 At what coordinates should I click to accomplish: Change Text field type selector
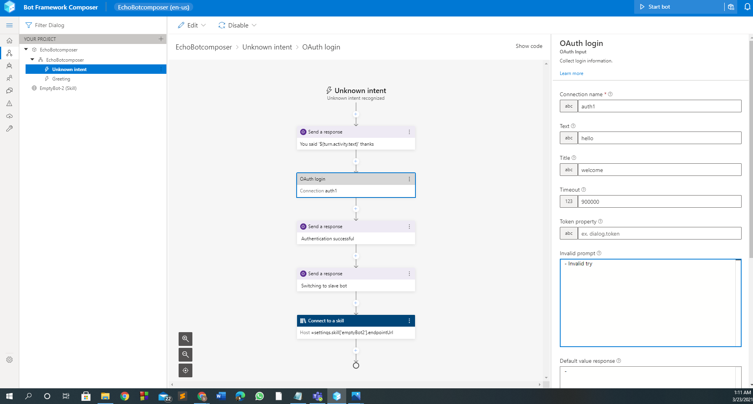(569, 138)
